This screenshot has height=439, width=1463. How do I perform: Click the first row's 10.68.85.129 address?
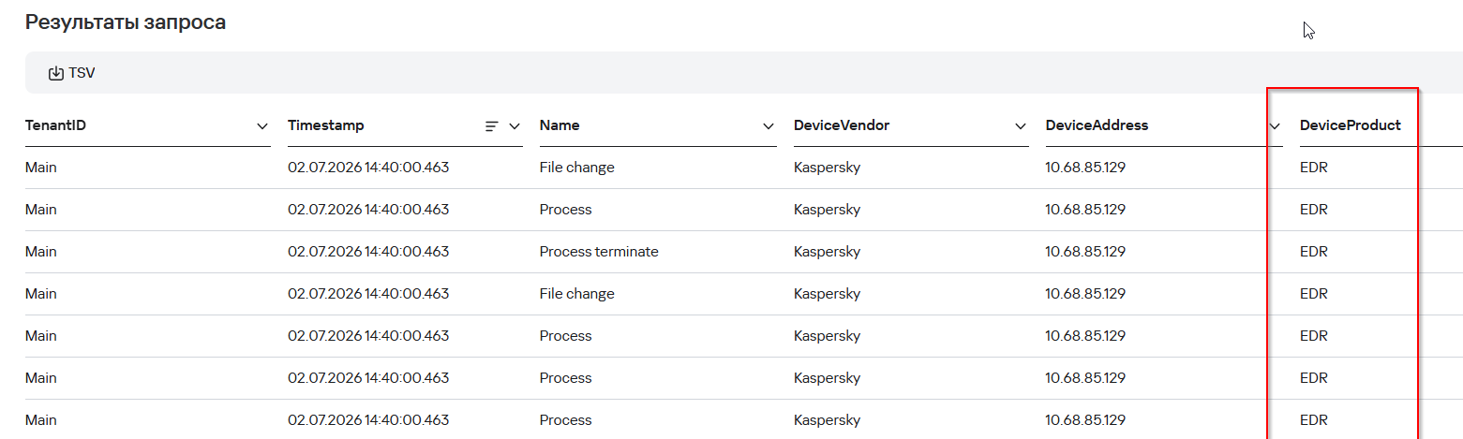[x=1085, y=168]
